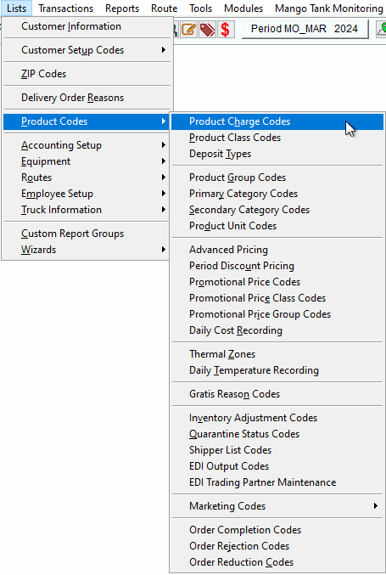Select Period Discount Pricing
This screenshot has width=386, height=575.
tap(277, 266)
